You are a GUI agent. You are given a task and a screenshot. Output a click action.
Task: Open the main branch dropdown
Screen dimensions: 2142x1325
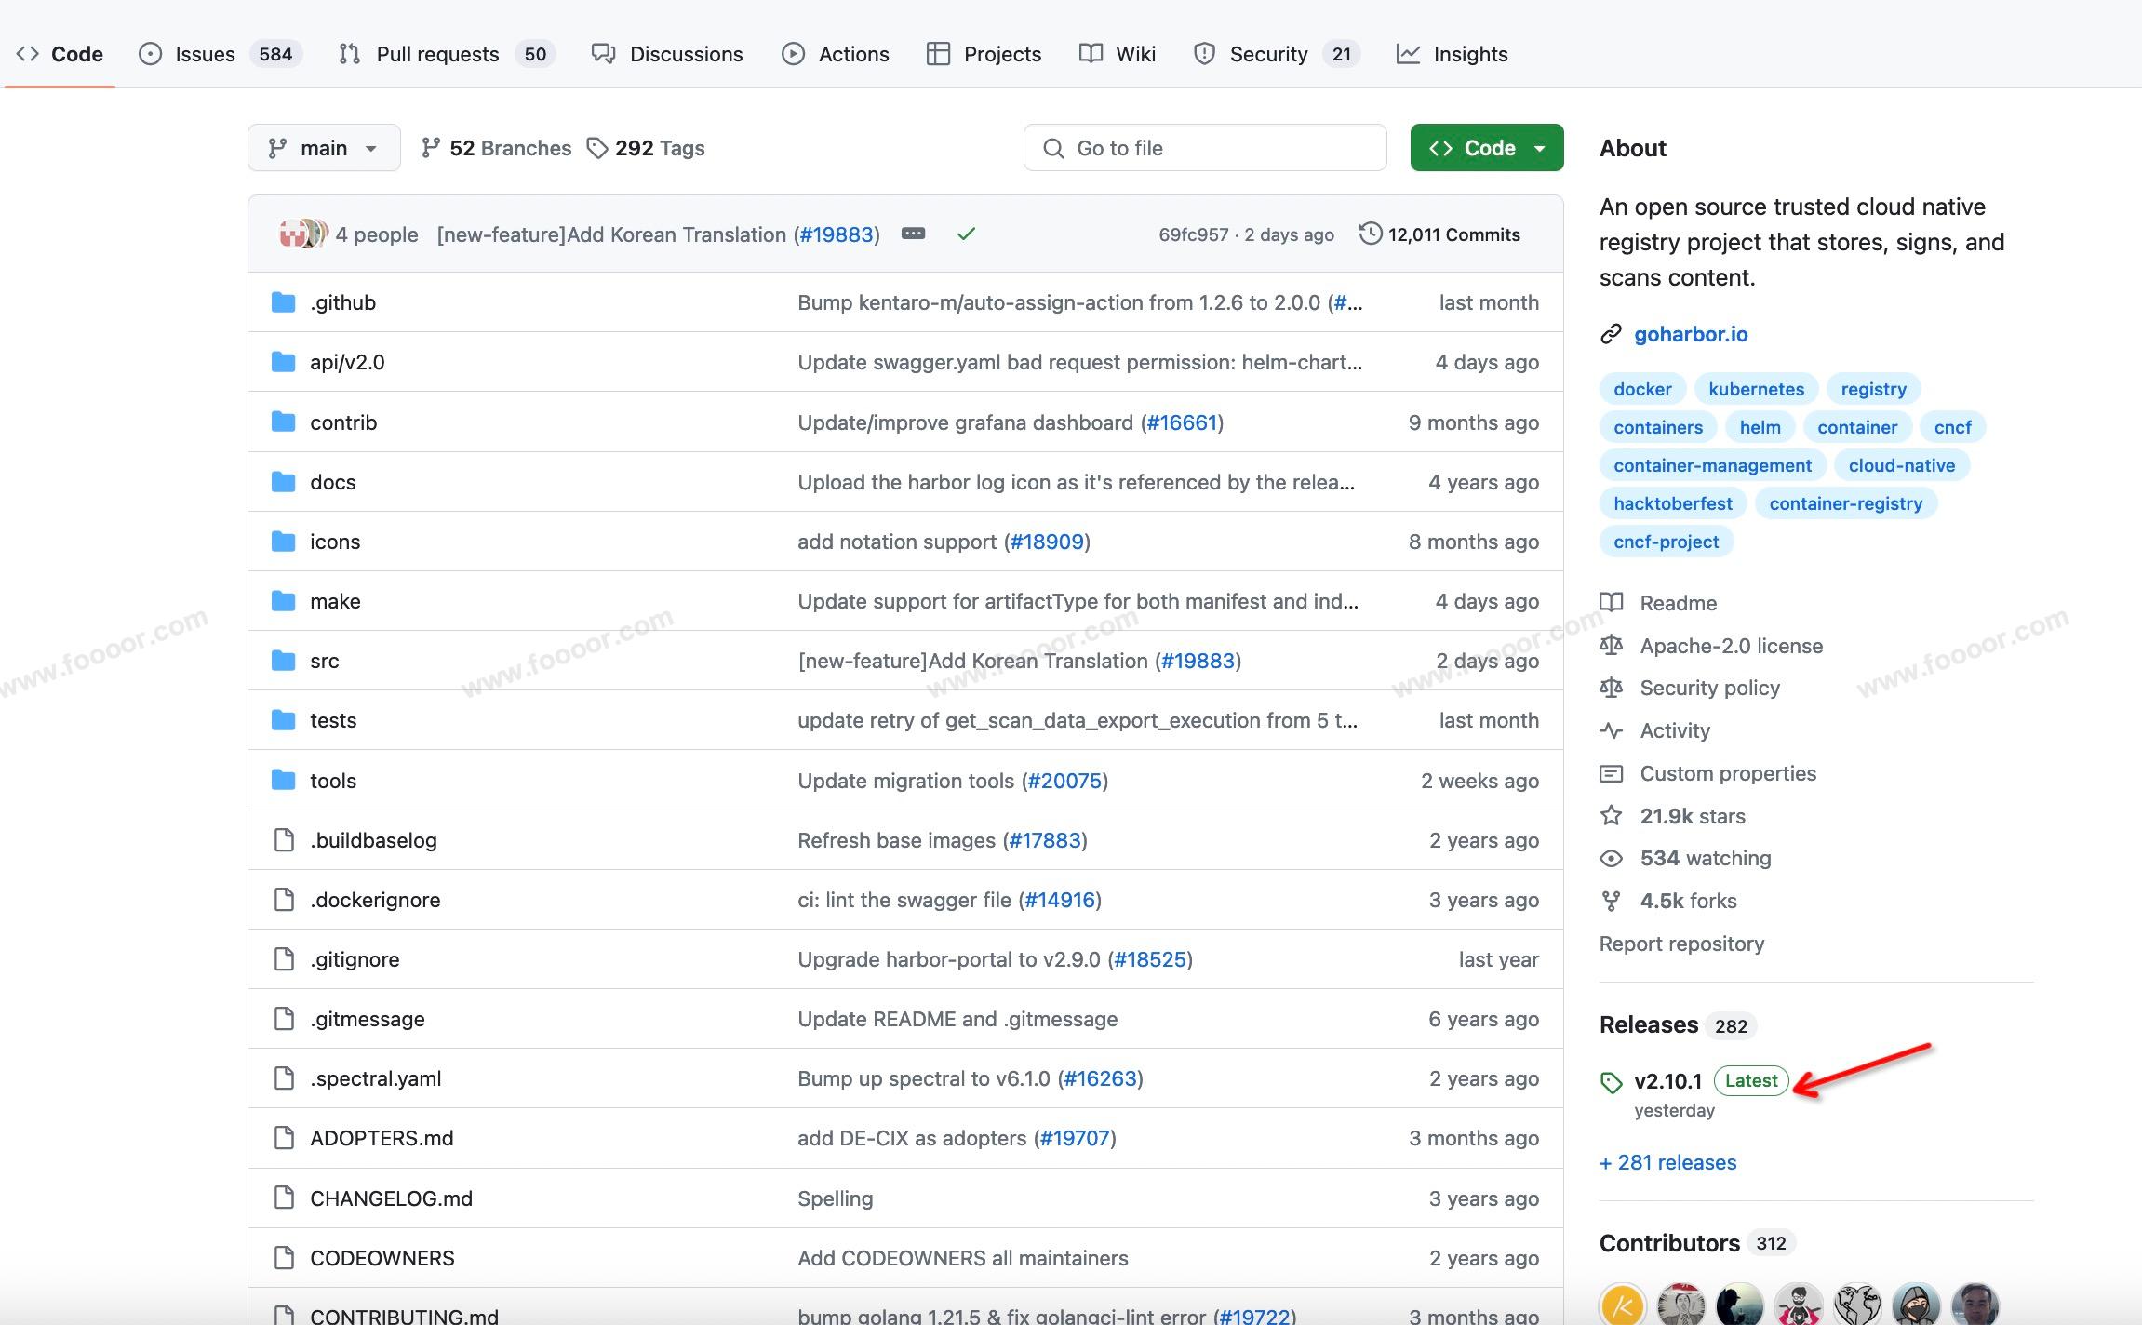[x=324, y=148]
